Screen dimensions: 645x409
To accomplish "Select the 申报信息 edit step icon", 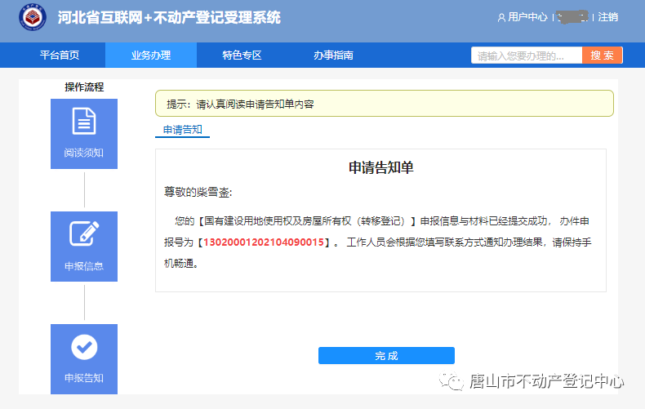I will click(x=84, y=234).
